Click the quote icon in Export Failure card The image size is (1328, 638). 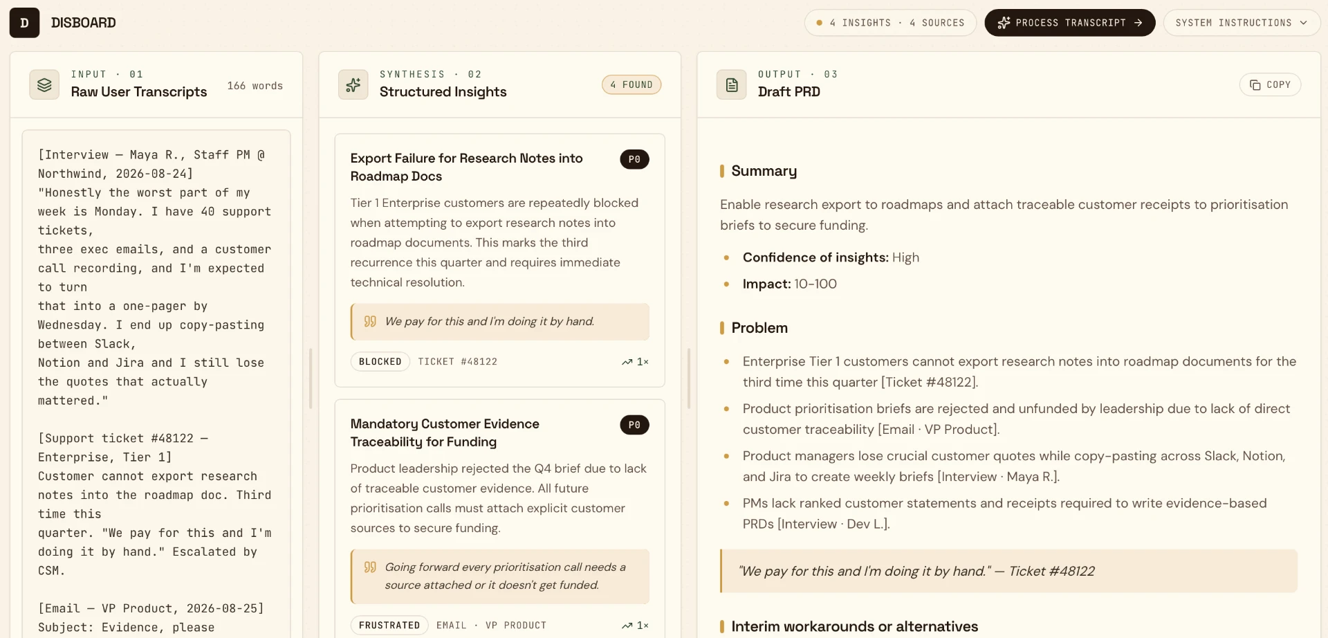point(370,321)
